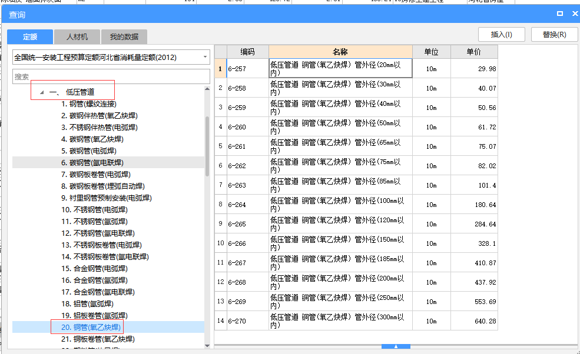Select 12. 不锈钢管(氩电联焊)
The image size is (580, 354).
pos(98,233)
